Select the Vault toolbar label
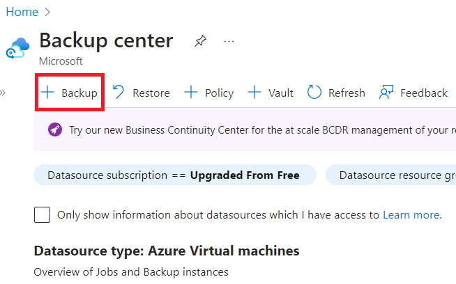This screenshot has height=284, width=456. click(x=281, y=93)
